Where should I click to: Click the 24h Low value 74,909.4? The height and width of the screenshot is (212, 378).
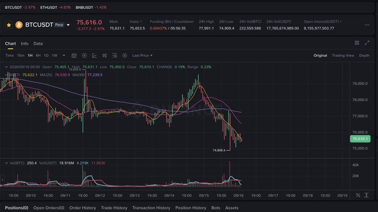(227, 28)
